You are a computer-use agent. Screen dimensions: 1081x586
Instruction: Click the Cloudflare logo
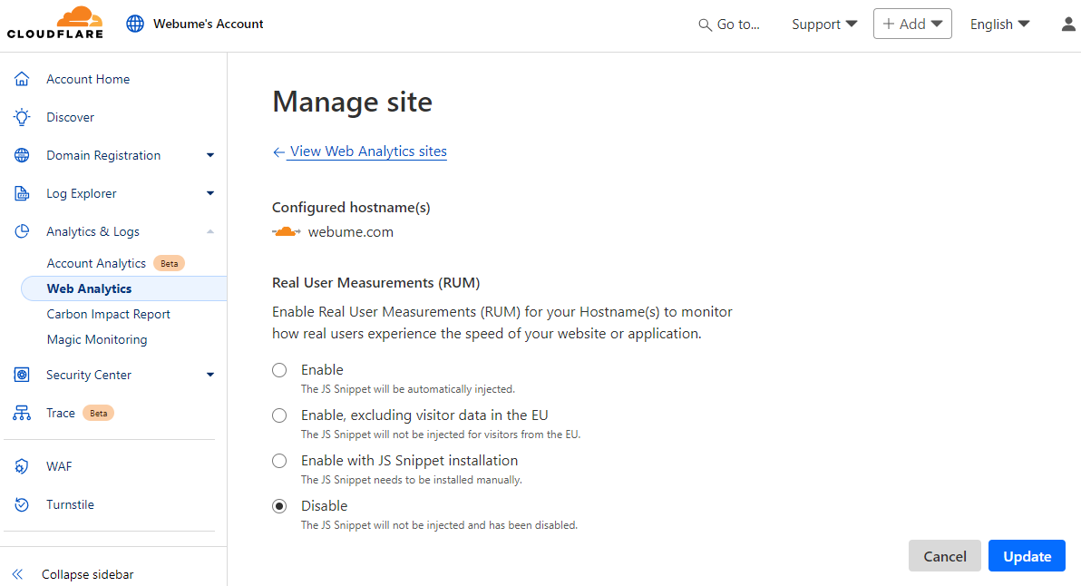[54, 24]
